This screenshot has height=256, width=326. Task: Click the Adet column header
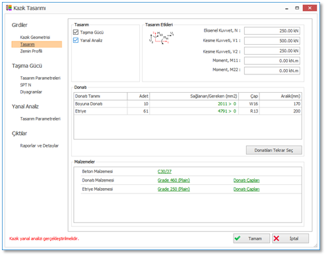pos(139,96)
